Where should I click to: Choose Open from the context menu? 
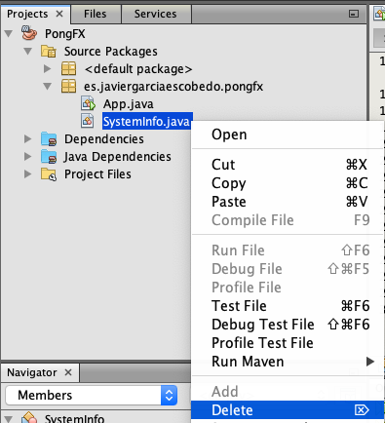[288, 135]
